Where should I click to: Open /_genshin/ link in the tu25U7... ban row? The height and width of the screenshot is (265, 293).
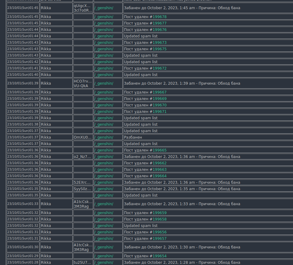[104, 262]
